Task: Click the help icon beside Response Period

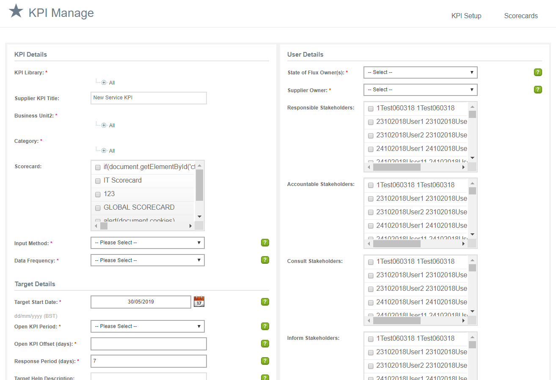Action: tap(265, 361)
